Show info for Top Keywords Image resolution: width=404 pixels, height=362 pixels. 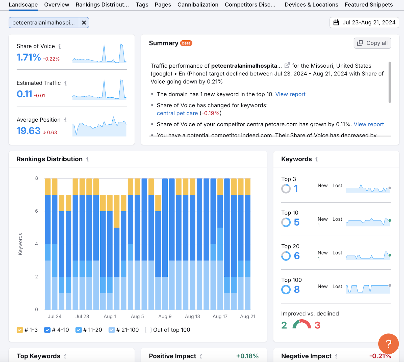65,356
